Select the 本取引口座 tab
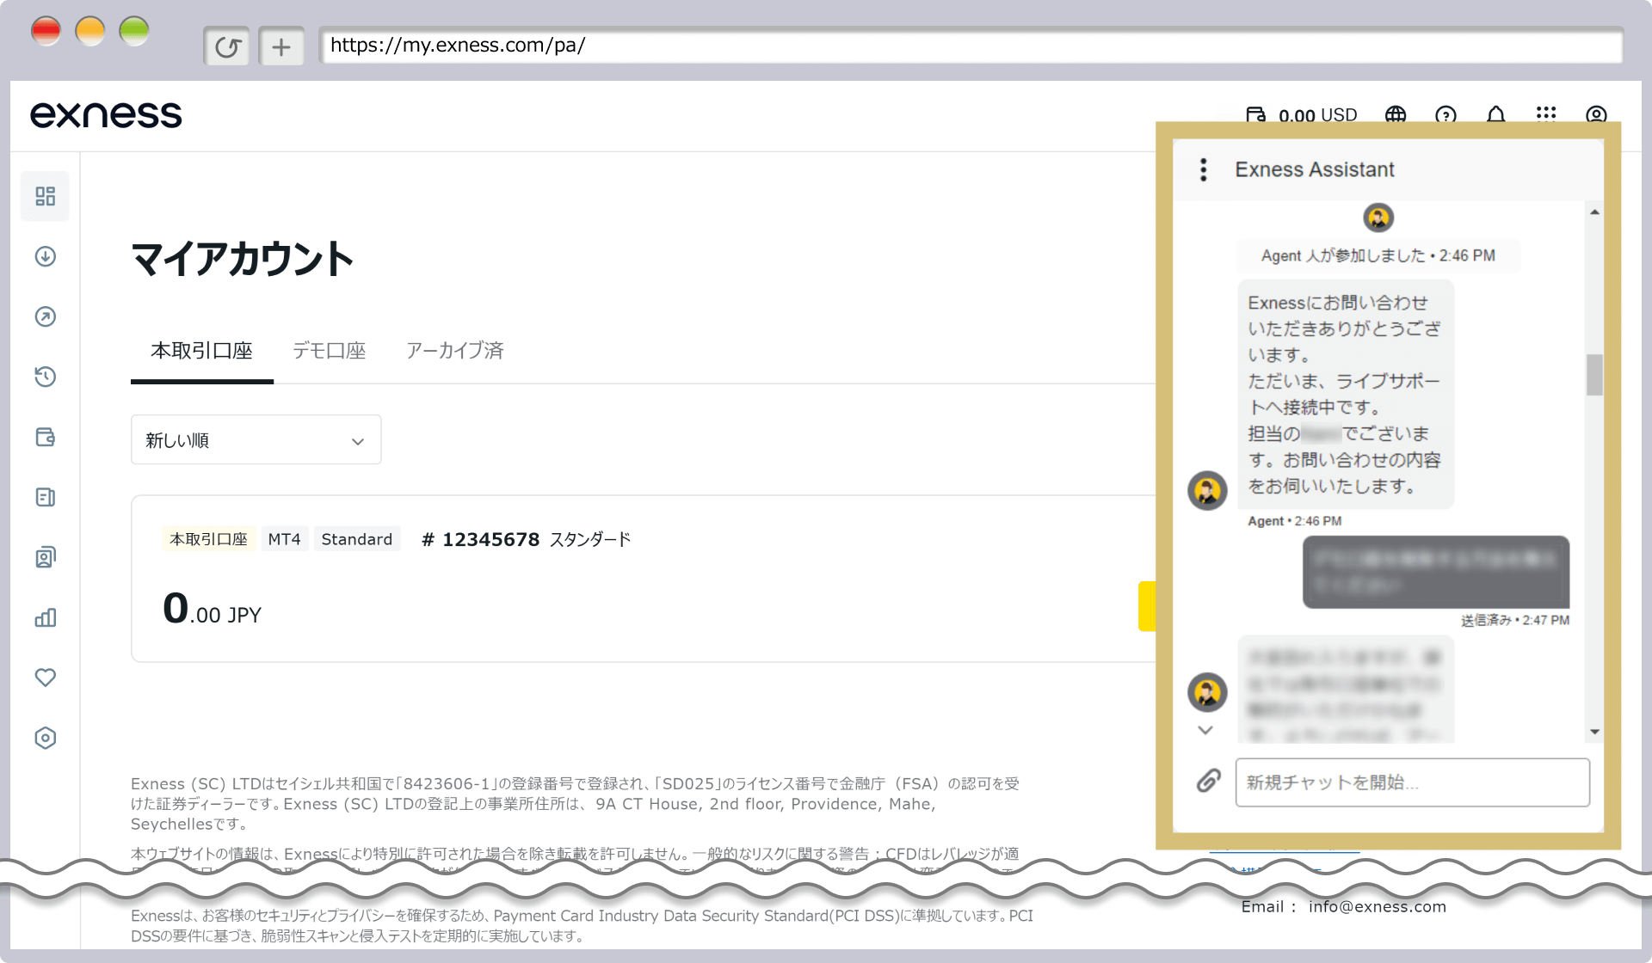Image resolution: width=1652 pixels, height=963 pixels. point(201,351)
